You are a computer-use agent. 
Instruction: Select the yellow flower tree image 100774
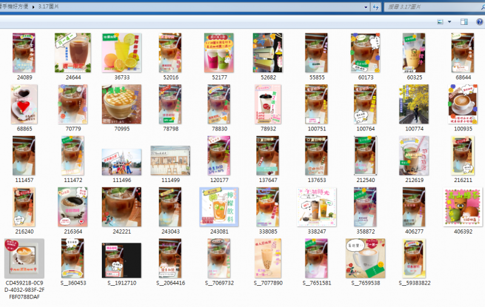[414, 104]
